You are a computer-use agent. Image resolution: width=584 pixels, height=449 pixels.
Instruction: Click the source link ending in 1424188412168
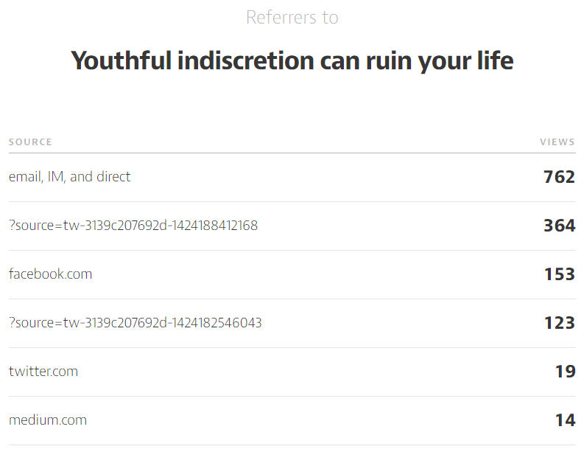(x=133, y=226)
